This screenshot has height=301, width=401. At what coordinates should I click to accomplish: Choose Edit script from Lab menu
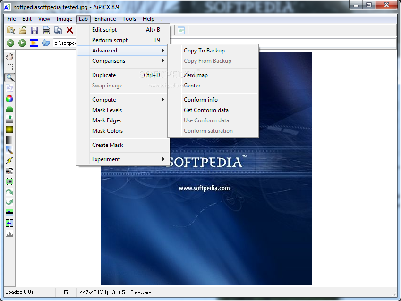pyautogui.click(x=122, y=30)
